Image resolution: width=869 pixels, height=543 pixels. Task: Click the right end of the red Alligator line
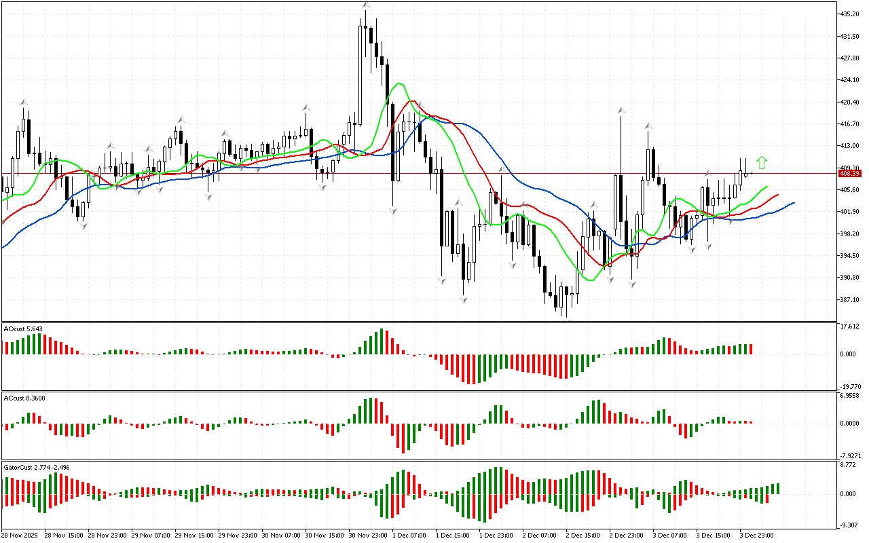click(777, 195)
